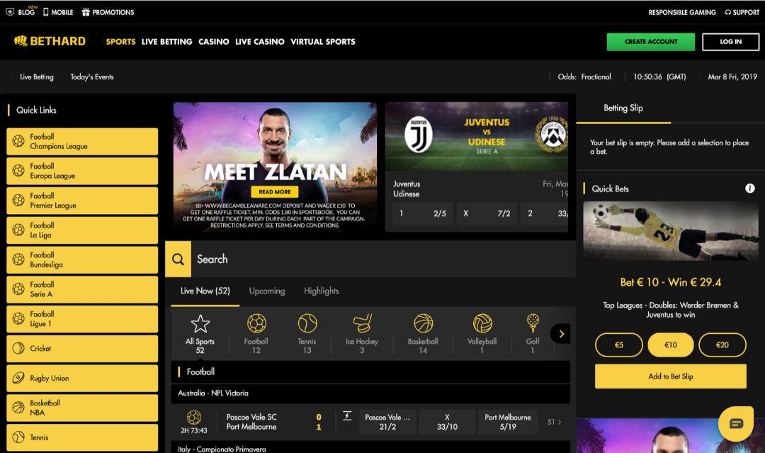Image resolution: width=765 pixels, height=453 pixels.
Task: Bet on Port Melbourne at 5/19
Action: coord(507,422)
